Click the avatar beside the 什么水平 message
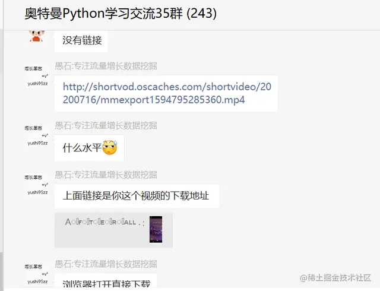380x291 pixels. [x=36, y=135]
